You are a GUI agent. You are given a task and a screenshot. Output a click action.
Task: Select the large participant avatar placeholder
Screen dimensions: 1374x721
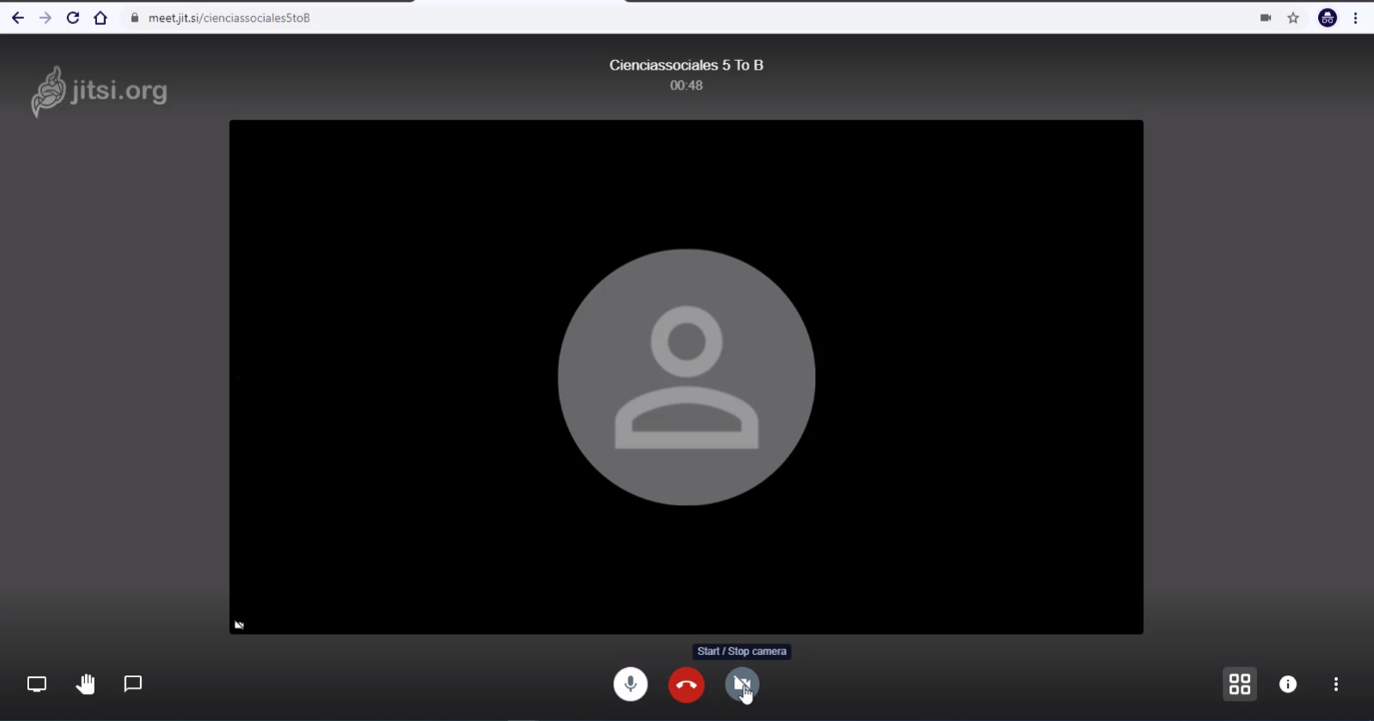coord(687,376)
